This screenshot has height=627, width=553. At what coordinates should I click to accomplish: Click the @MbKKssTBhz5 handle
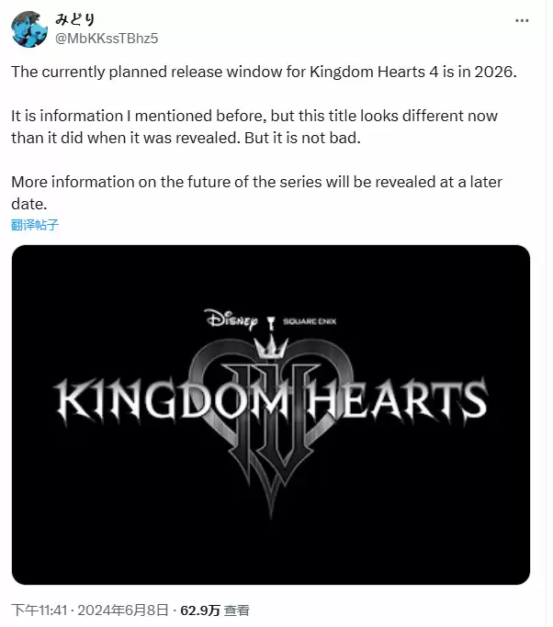[x=107, y=38]
